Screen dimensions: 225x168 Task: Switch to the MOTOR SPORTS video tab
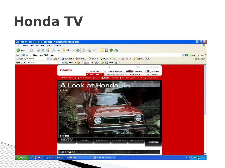[136, 141]
